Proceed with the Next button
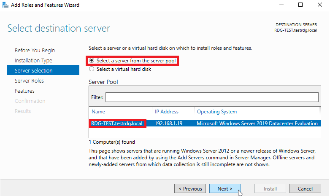Image resolution: width=330 pixels, height=196 pixels. (225, 189)
